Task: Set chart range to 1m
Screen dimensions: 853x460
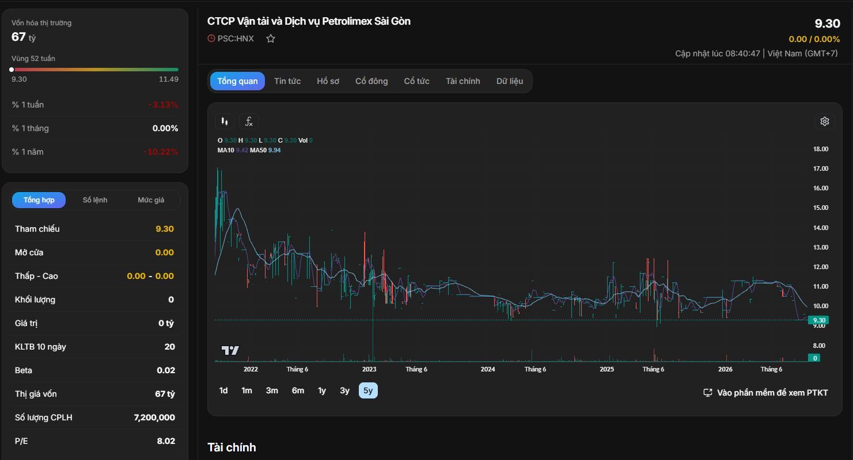Action: 247,390
